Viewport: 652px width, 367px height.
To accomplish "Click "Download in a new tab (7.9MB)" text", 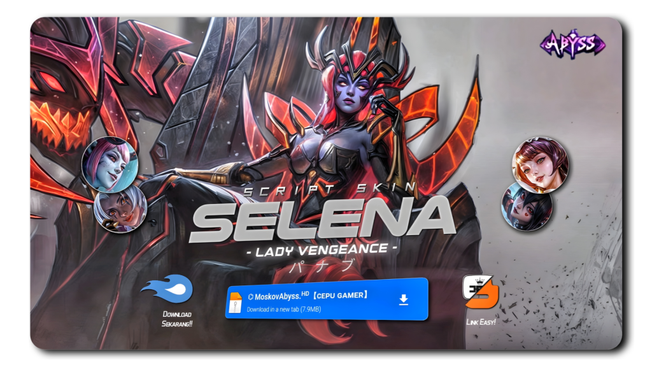I will click(284, 310).
